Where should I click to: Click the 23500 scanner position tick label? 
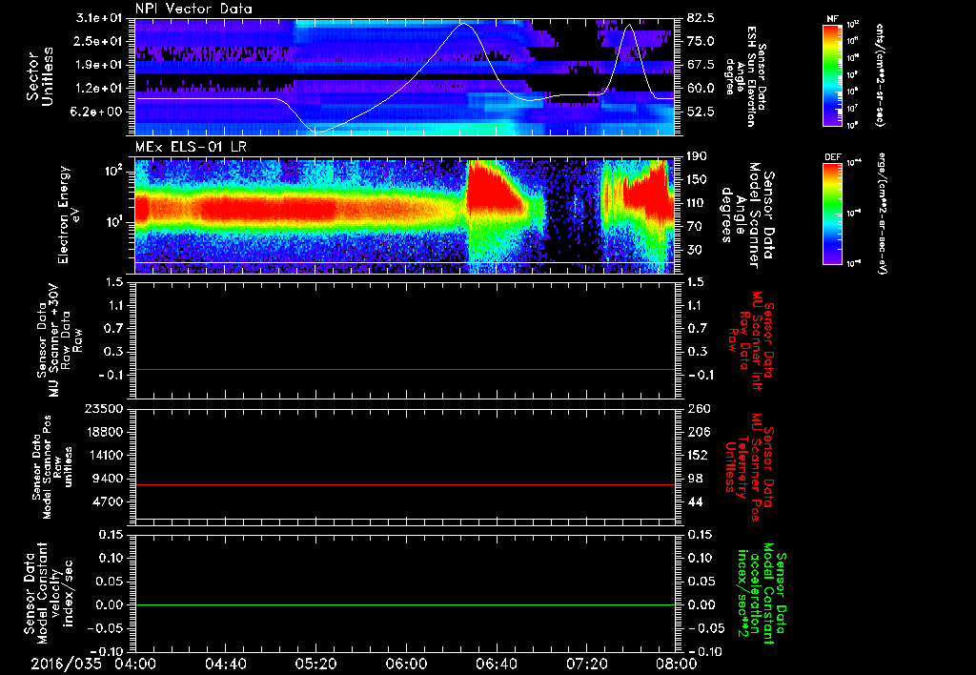point(105,409)
